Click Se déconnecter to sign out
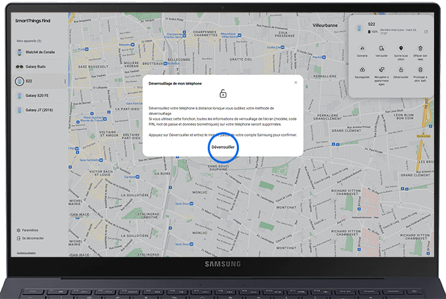The height and width of the screenshot is (299, 446). coord(30,239)
